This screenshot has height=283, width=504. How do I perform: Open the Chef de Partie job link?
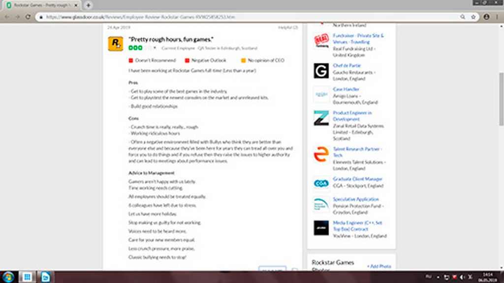tap(346, 65)
